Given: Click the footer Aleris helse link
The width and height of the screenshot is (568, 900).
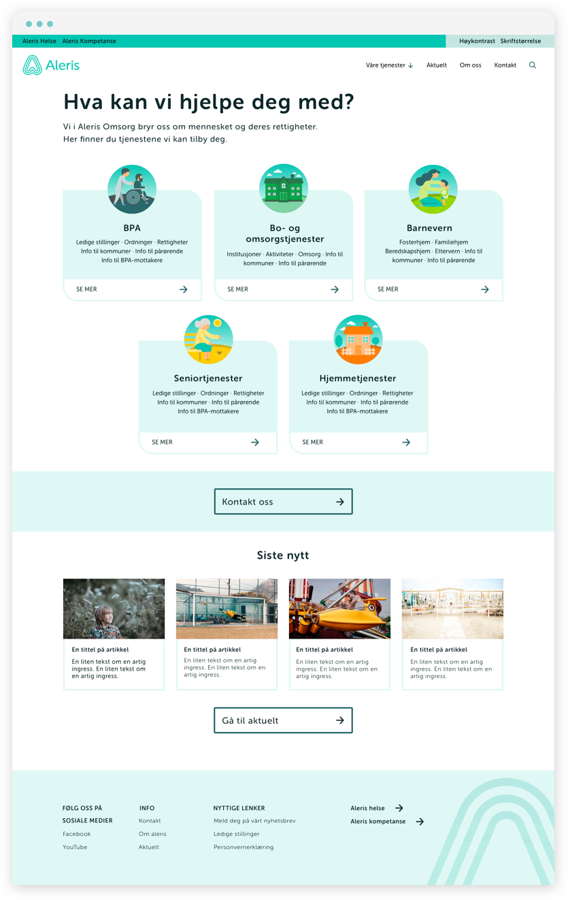Looking at the screenshot, I should click(367, 808).
